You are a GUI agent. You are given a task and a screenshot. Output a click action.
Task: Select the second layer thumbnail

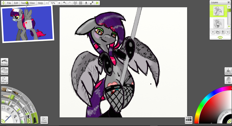pyautogui.click(x=219, y=23)
